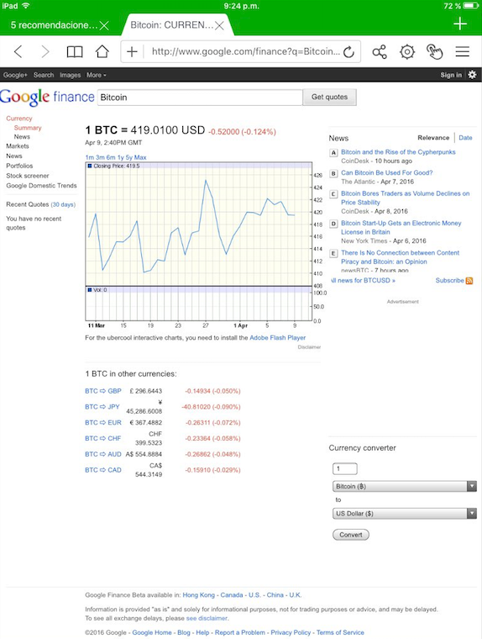Close the 'Bitcoin: CURREN' tab
The image size is (482, 639).
(219, 26)
